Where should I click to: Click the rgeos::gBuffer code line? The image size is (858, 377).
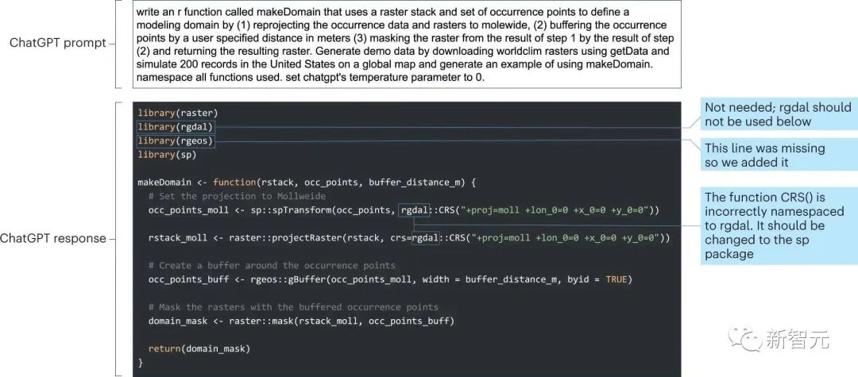389,279
